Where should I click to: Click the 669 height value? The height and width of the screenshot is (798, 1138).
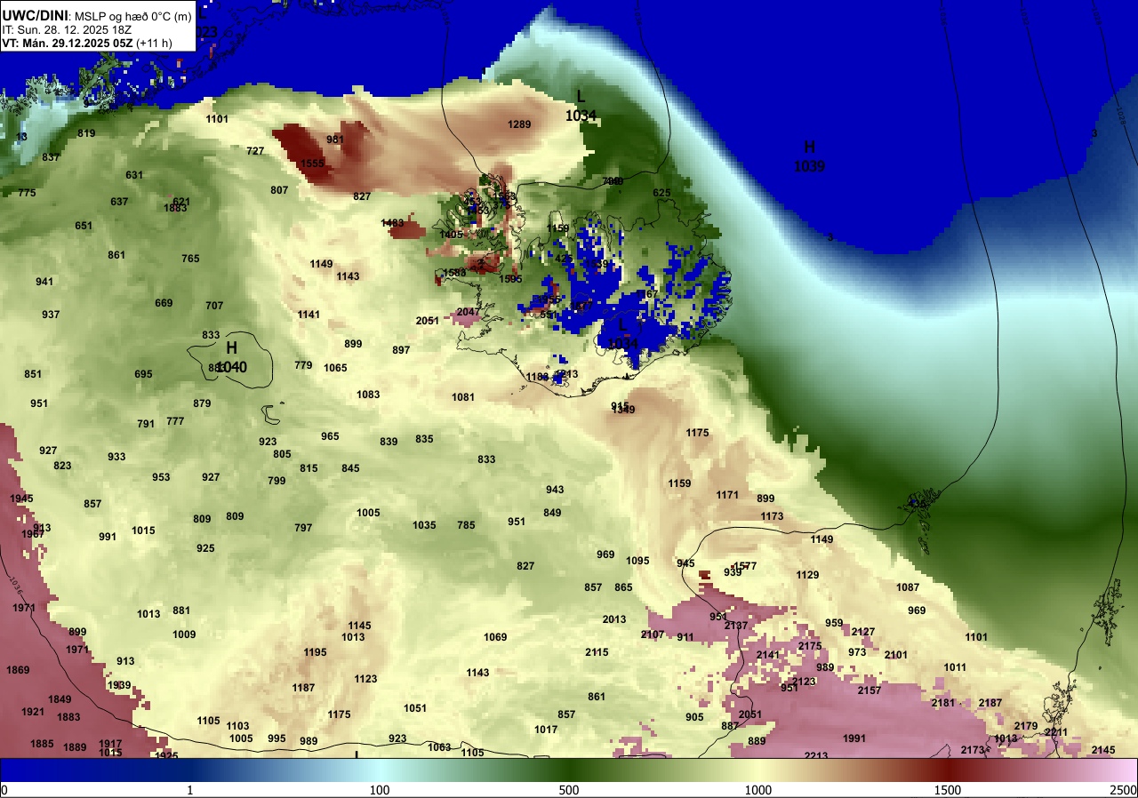point(164,303)
